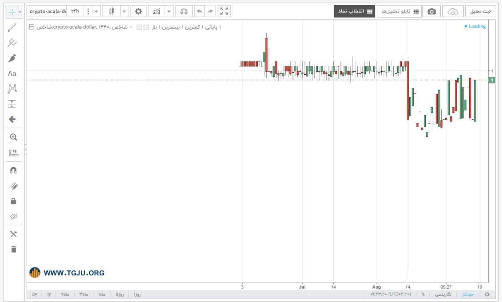The height and width of the screenshot is (302, 502).
Task: Open the تابلو تحلیل‌ها button
Action: (399, 11)
